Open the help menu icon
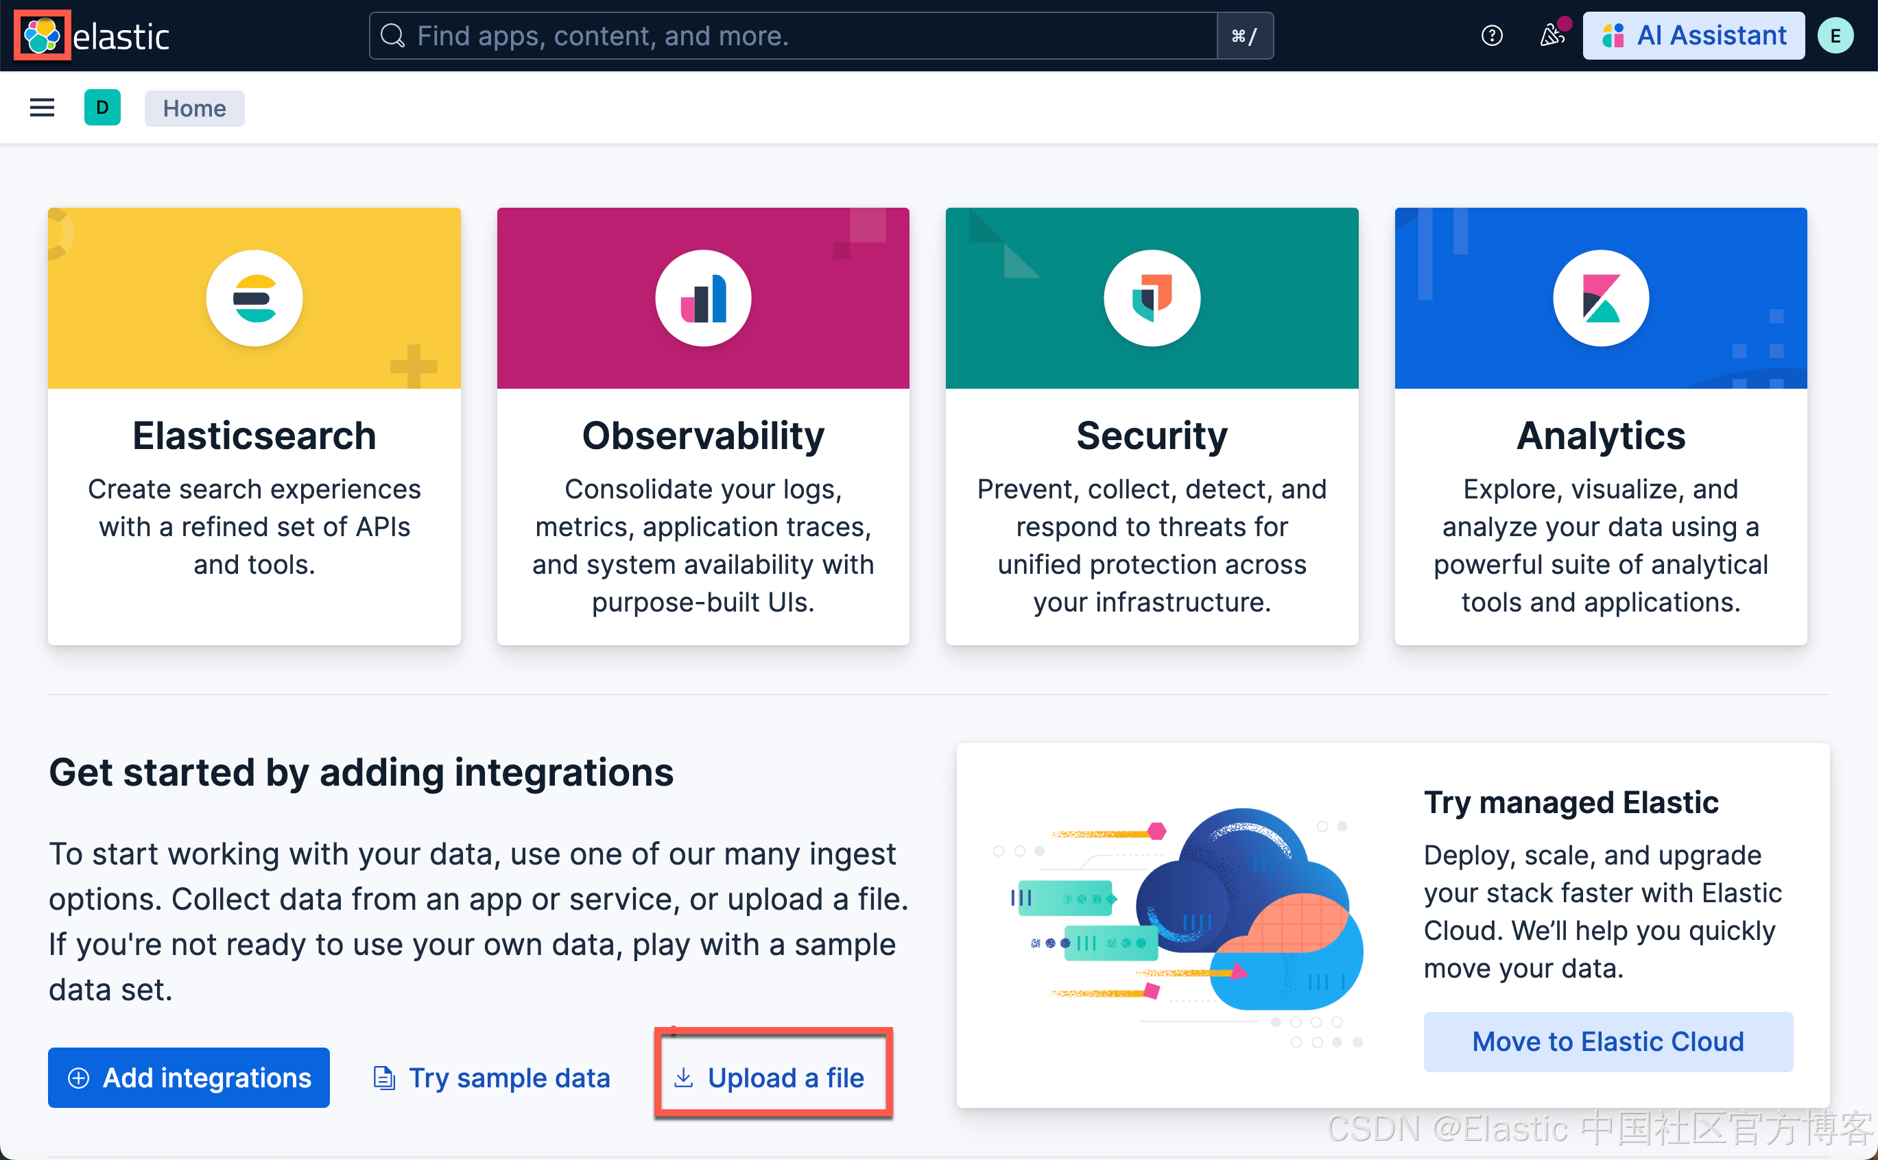The height and width of the screenshot is (1160, 1878). [x=1491, y=35]
